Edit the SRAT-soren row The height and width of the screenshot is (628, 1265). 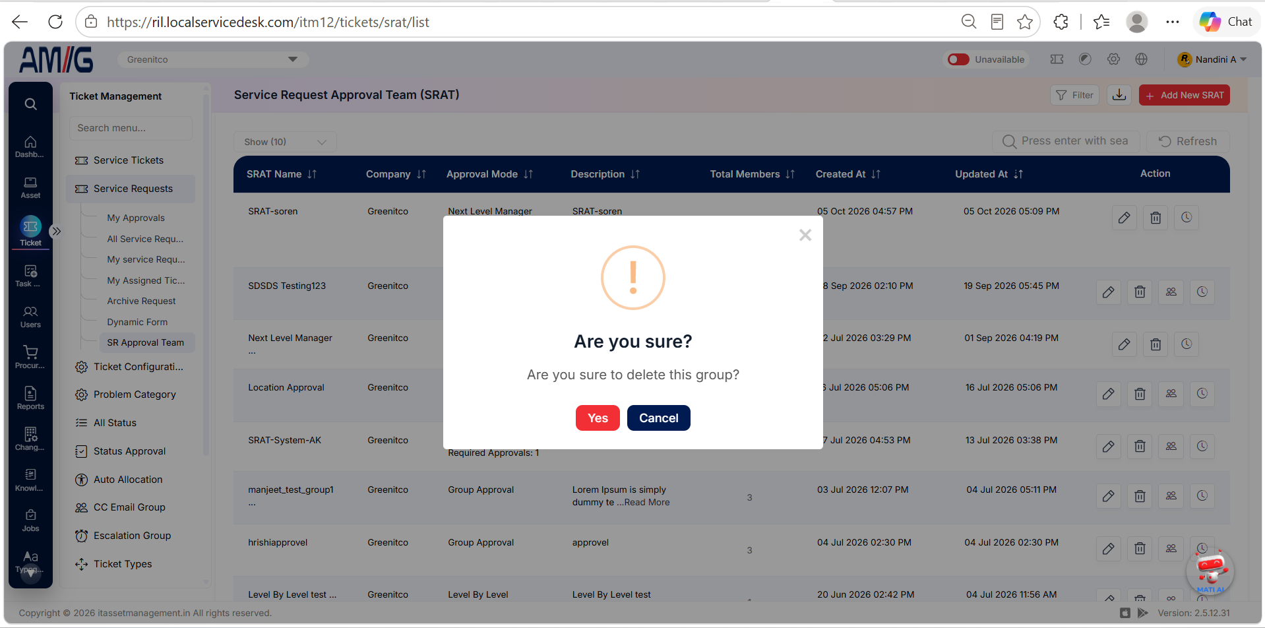1124,218
